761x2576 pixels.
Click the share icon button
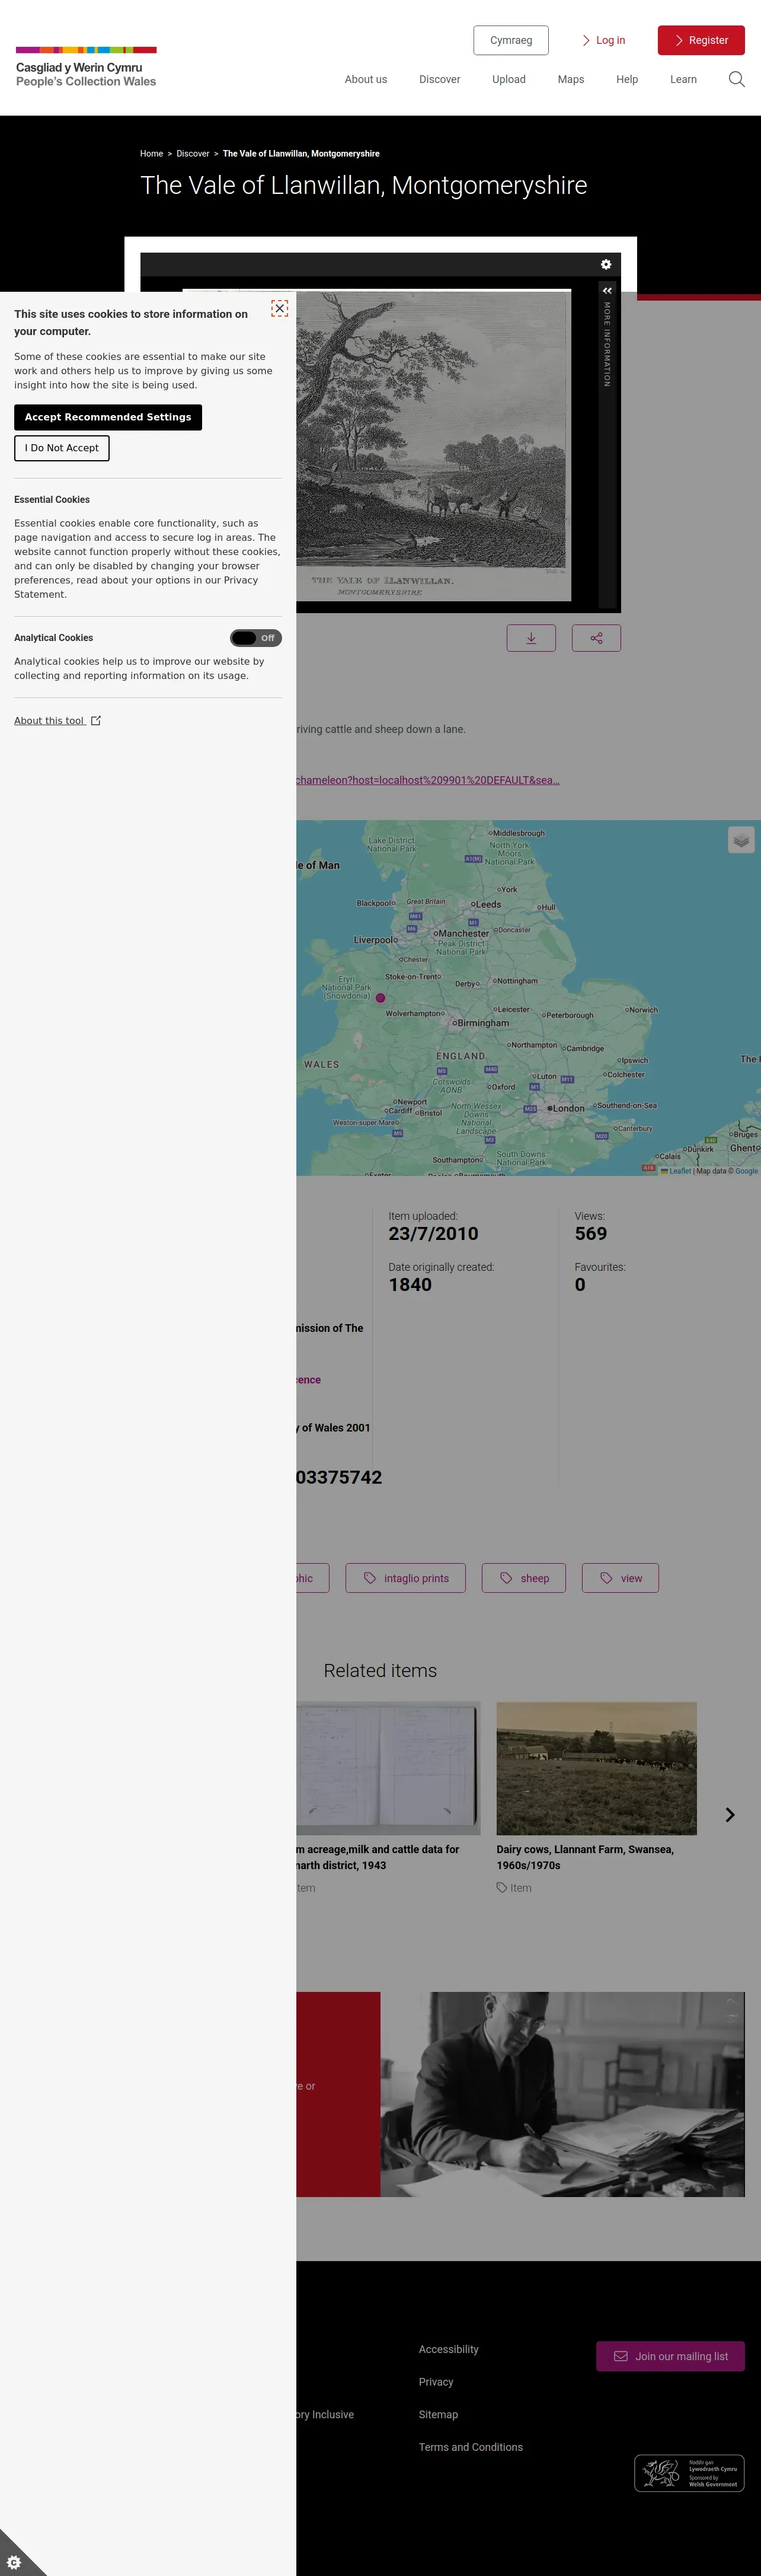tap(596, 638)
